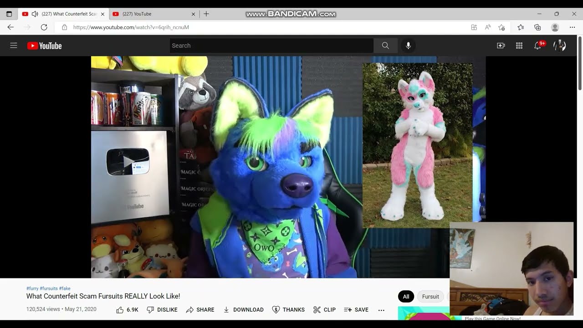The width and height of the screenshot is (583, 328).
Task: Click the DOWNLOAD button
Action: pyautogui.click(x=243, y=310)
